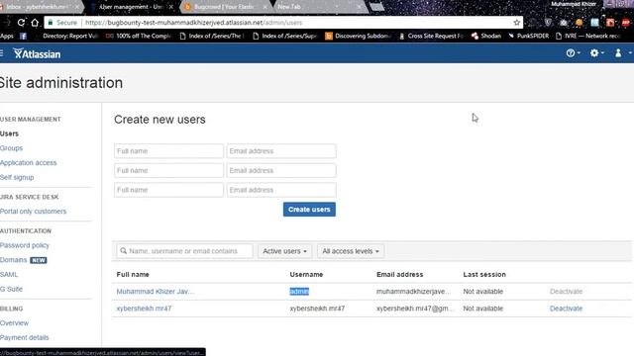The width and height of the screenshot is (634, 356).
Task: Deactivate the xybersheikh.mr47 user
Action: click(566, 309)
